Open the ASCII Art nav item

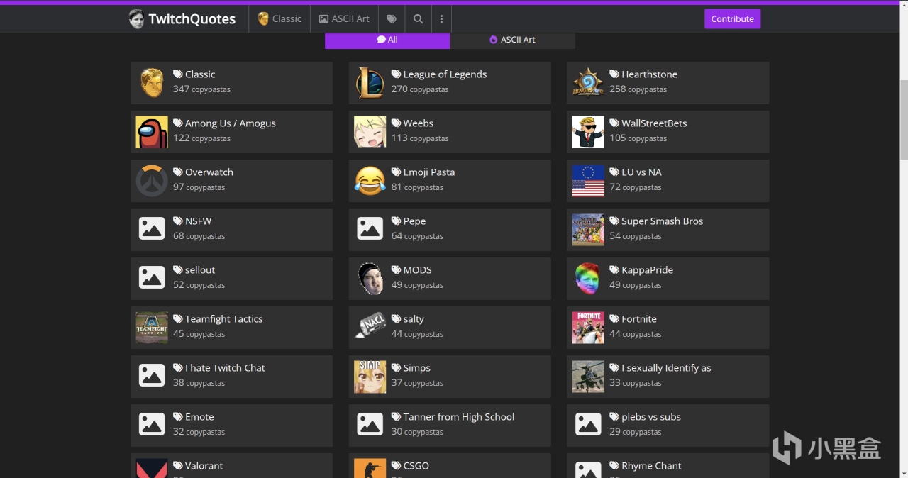(x=344, y=19)
